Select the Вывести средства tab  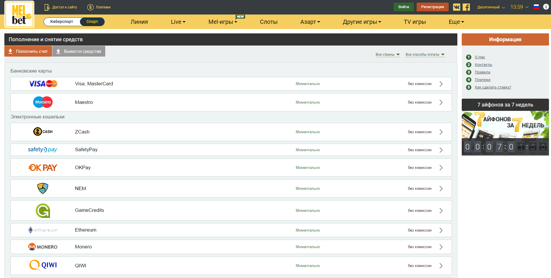coord(79,51)
